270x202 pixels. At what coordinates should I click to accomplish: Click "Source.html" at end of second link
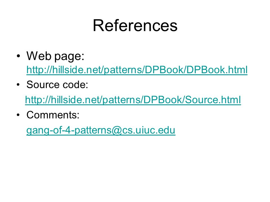pyautogui.click(x=213, y=100)
